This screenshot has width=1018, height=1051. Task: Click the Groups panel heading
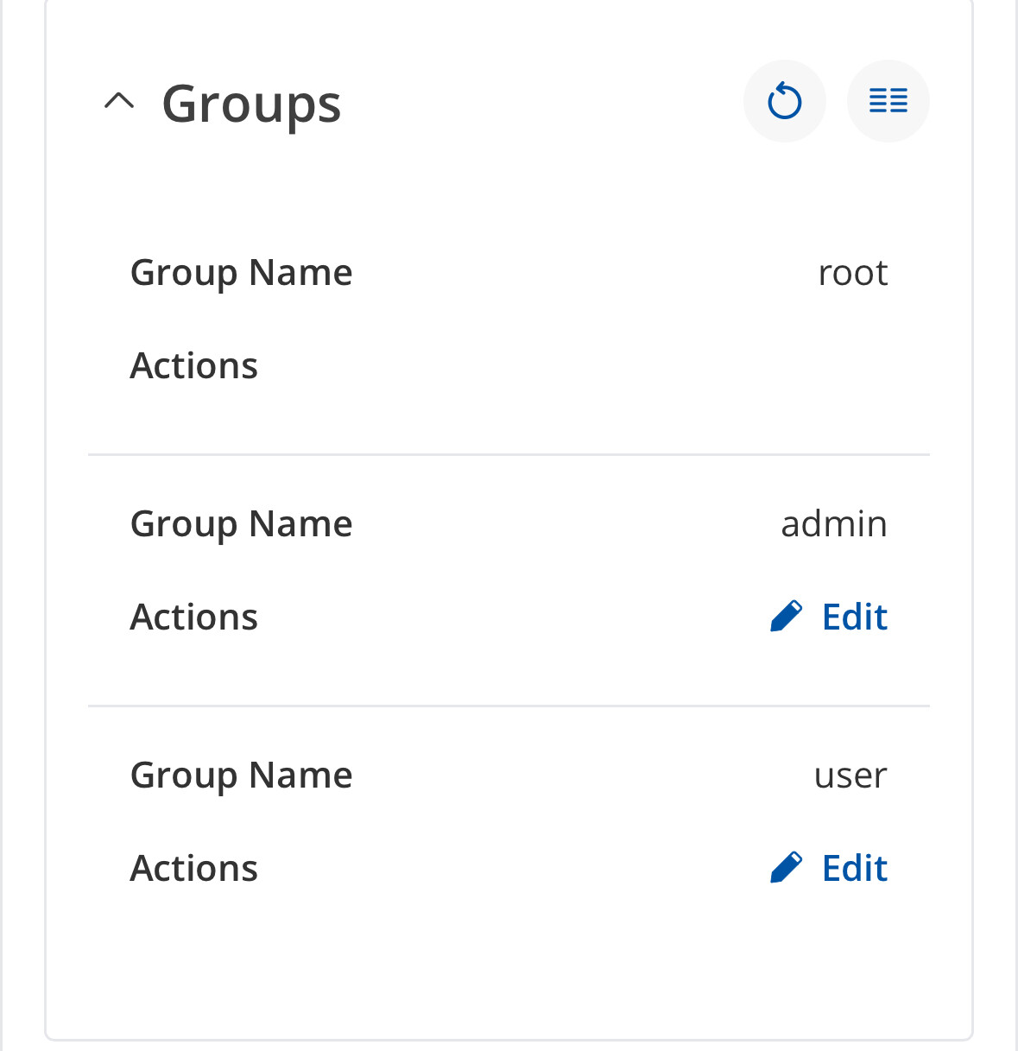pos(251,104)
